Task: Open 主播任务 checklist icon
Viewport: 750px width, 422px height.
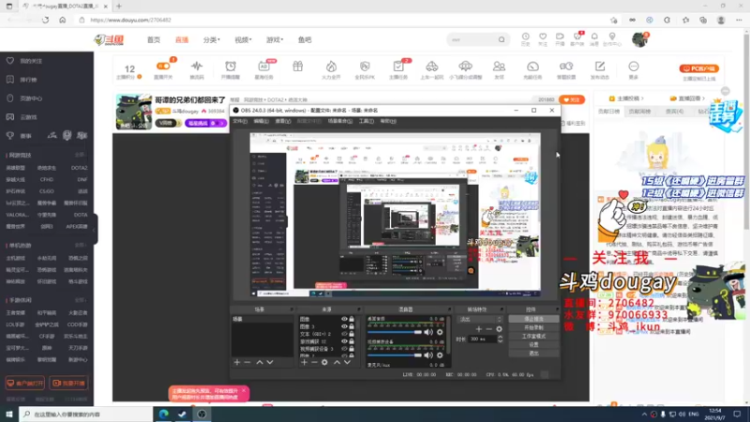Action: (x=397, y=66)
